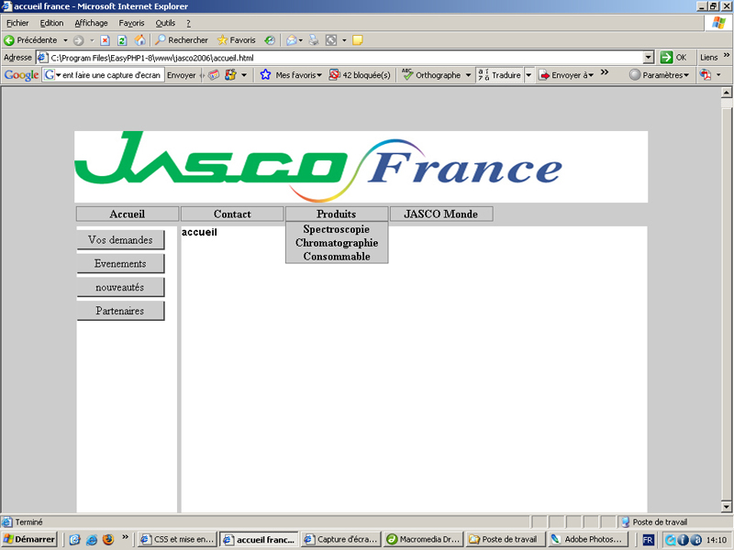Expand the address bar dropdown list
Screen dimensions: 734x550
(x=649, y=58)
